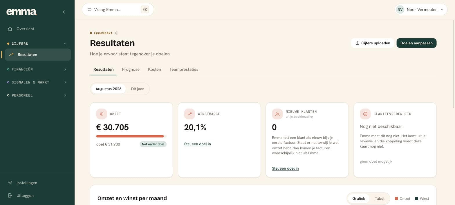Click Doelen aanpassen button
Viewport: 455px width, 205px height.
click(x=416, y=43)
